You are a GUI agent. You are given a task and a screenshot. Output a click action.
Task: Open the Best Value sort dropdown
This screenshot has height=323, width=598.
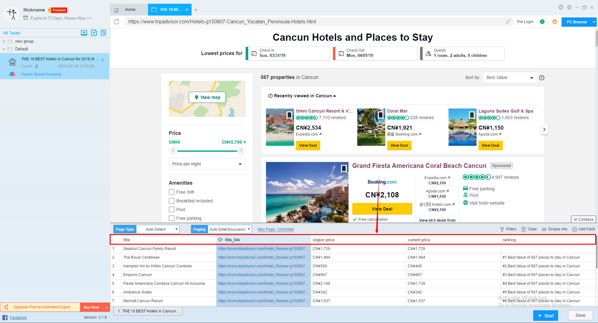(x=510, y=77)
